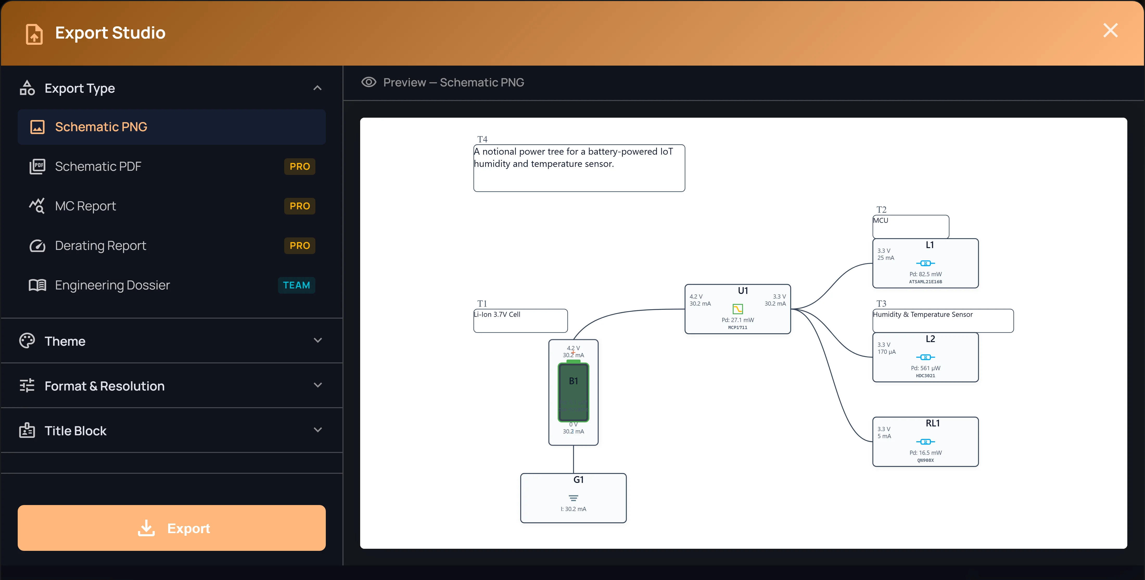This screenshot has height=580, width=1145.
Task: Click the PRO badge next to Schematic PDF
Action: (x=300, y=166)
